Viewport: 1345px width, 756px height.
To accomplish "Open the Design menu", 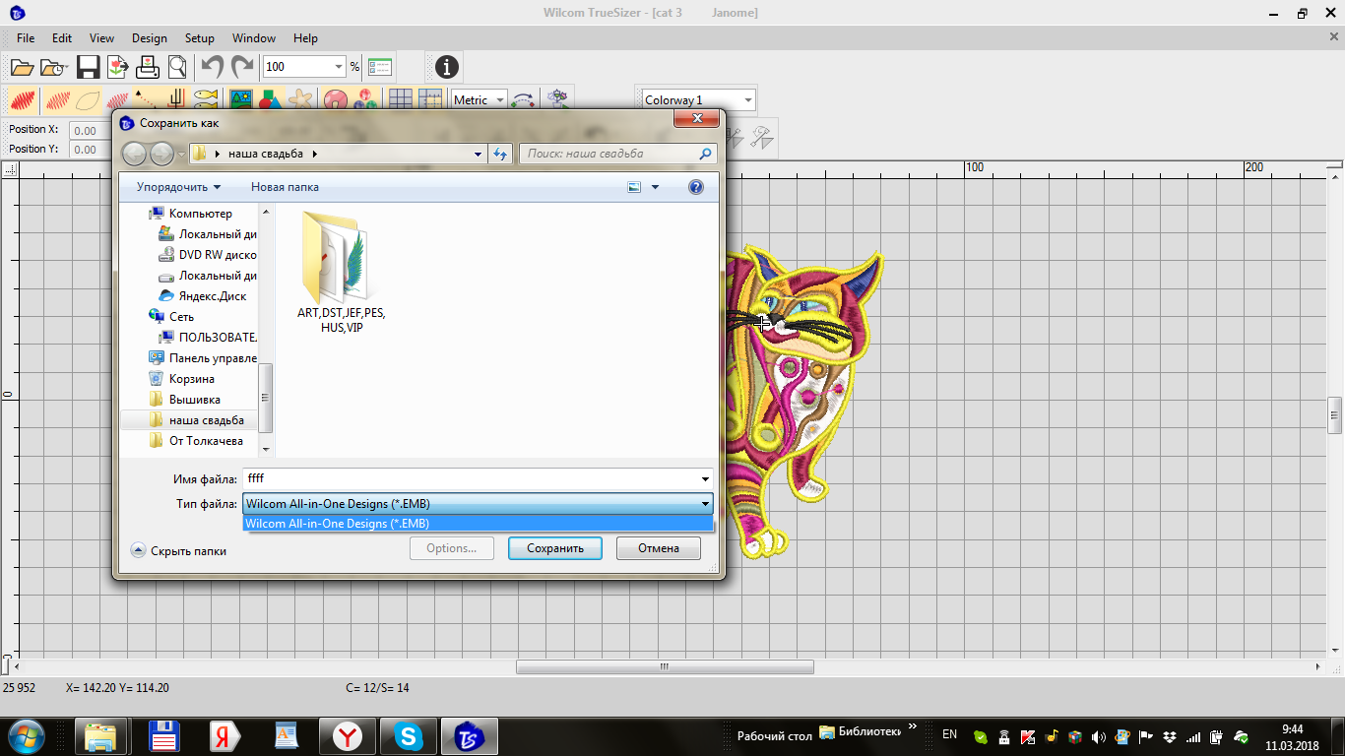I will click(x=149, y=38).
